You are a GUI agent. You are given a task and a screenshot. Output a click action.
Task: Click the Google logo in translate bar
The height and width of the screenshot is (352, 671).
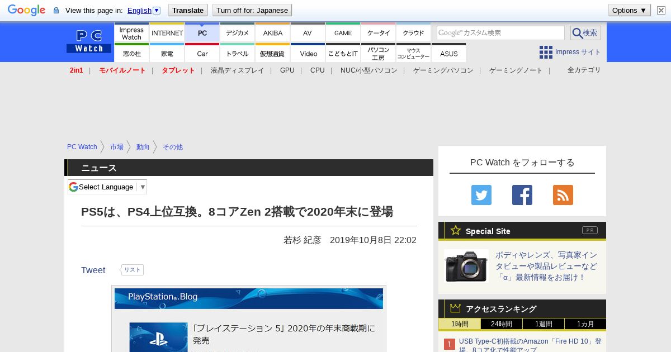(26, 10)
